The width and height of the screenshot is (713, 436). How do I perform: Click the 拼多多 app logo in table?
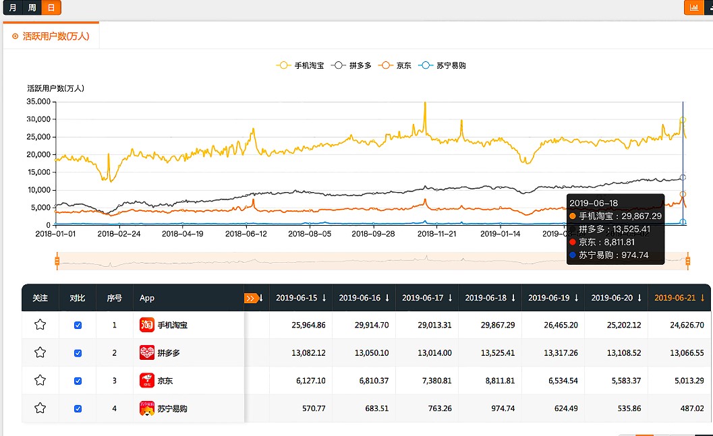(147, 352)
